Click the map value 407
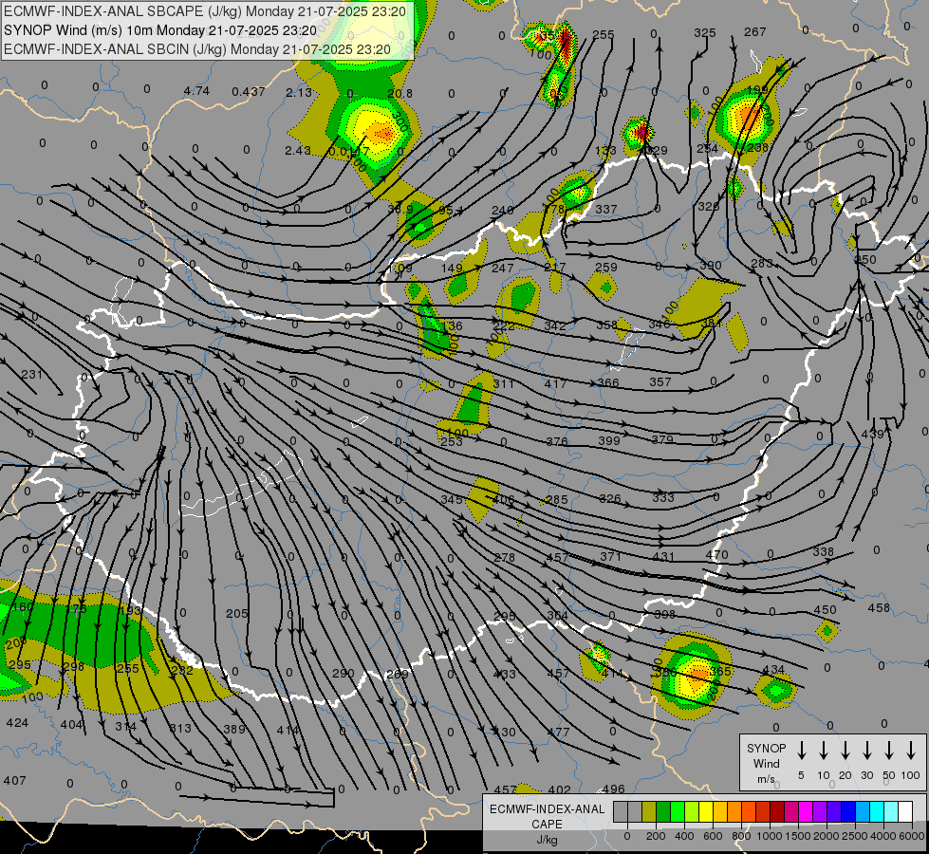 pyautogui.click(x=15, y=781)
